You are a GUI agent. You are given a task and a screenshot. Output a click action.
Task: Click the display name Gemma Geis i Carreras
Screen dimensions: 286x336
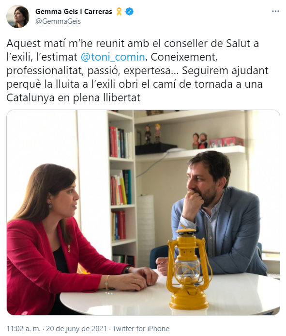74,11
